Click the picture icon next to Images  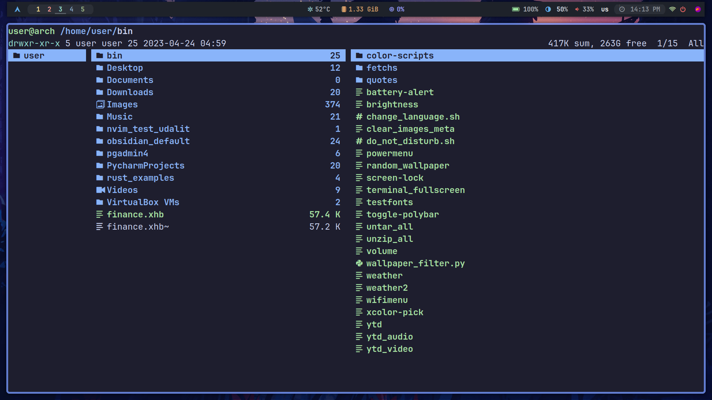(x=100, y=104)
